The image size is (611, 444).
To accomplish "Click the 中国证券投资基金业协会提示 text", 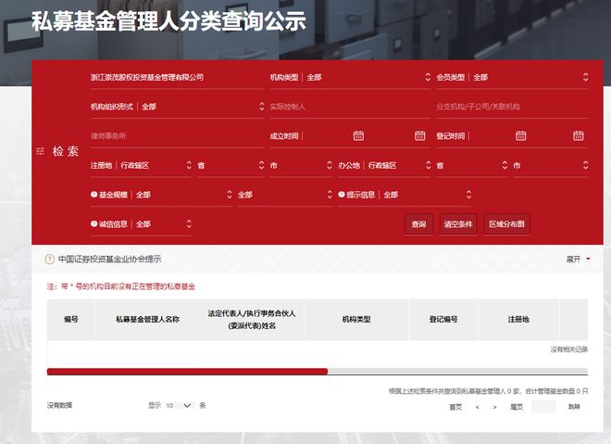I will click(x=109, y=259).
